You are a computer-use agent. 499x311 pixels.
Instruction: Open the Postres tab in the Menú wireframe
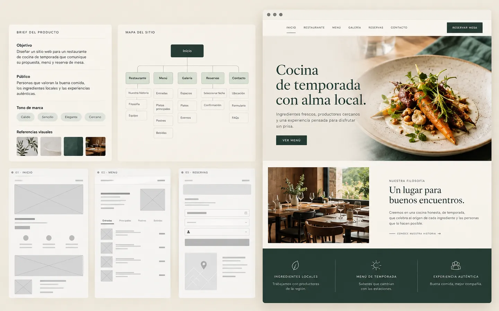(x=142, y=220)
